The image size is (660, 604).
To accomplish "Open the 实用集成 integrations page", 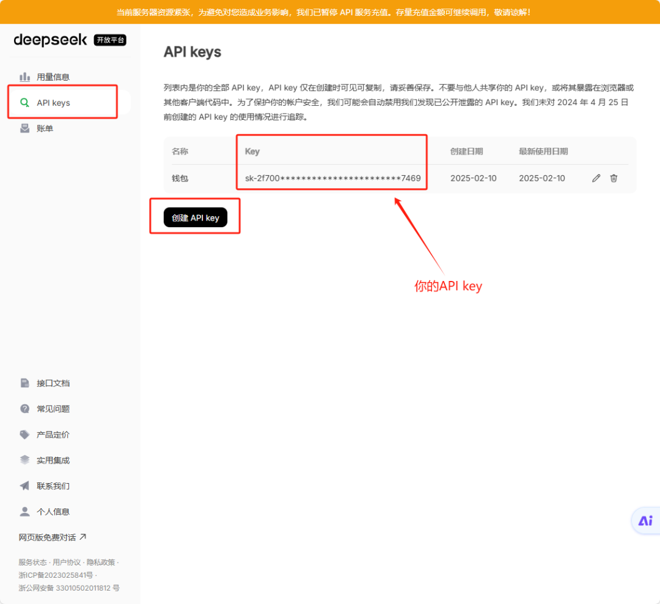I will 53,460.
